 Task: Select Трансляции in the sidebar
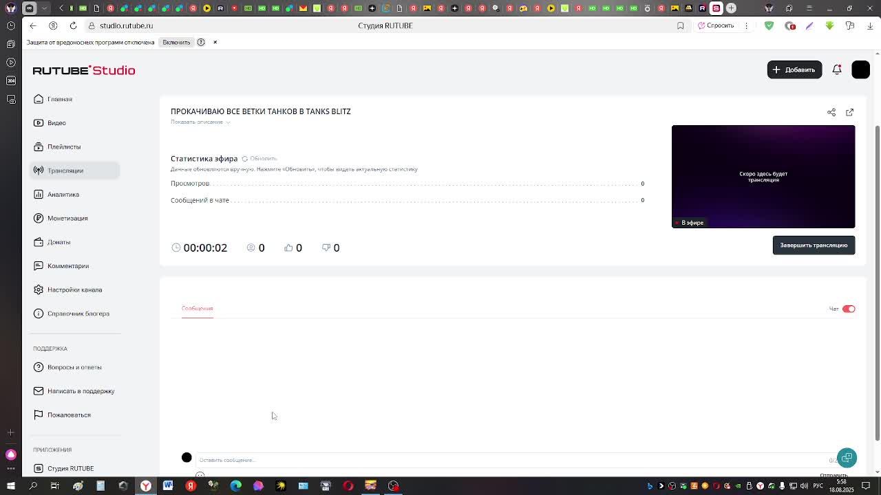click(74, 170)
